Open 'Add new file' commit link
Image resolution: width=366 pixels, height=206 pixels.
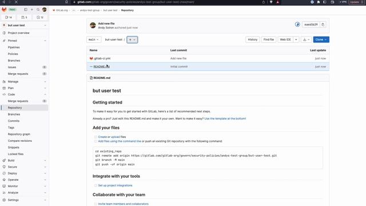[x=106, y=23]
